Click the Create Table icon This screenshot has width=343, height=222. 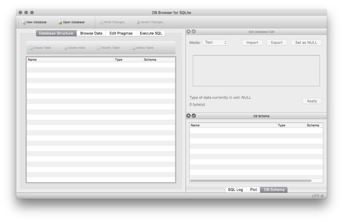[30, 48]
